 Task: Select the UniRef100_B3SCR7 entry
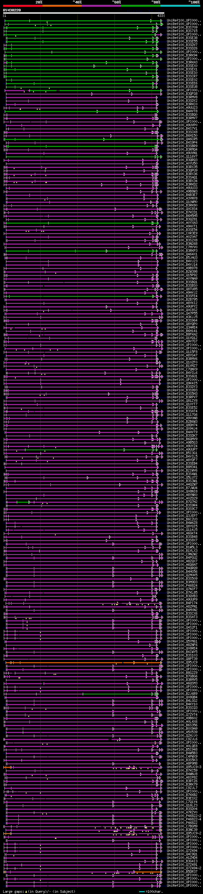click(x=182, y=76)
